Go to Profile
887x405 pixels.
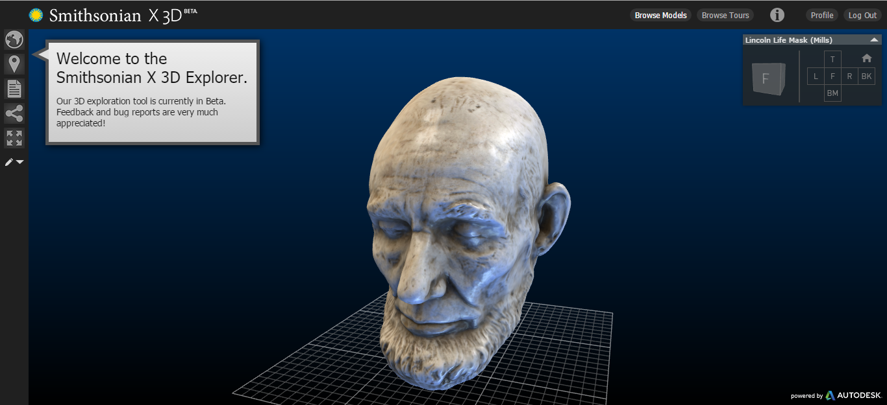point(822,15)
